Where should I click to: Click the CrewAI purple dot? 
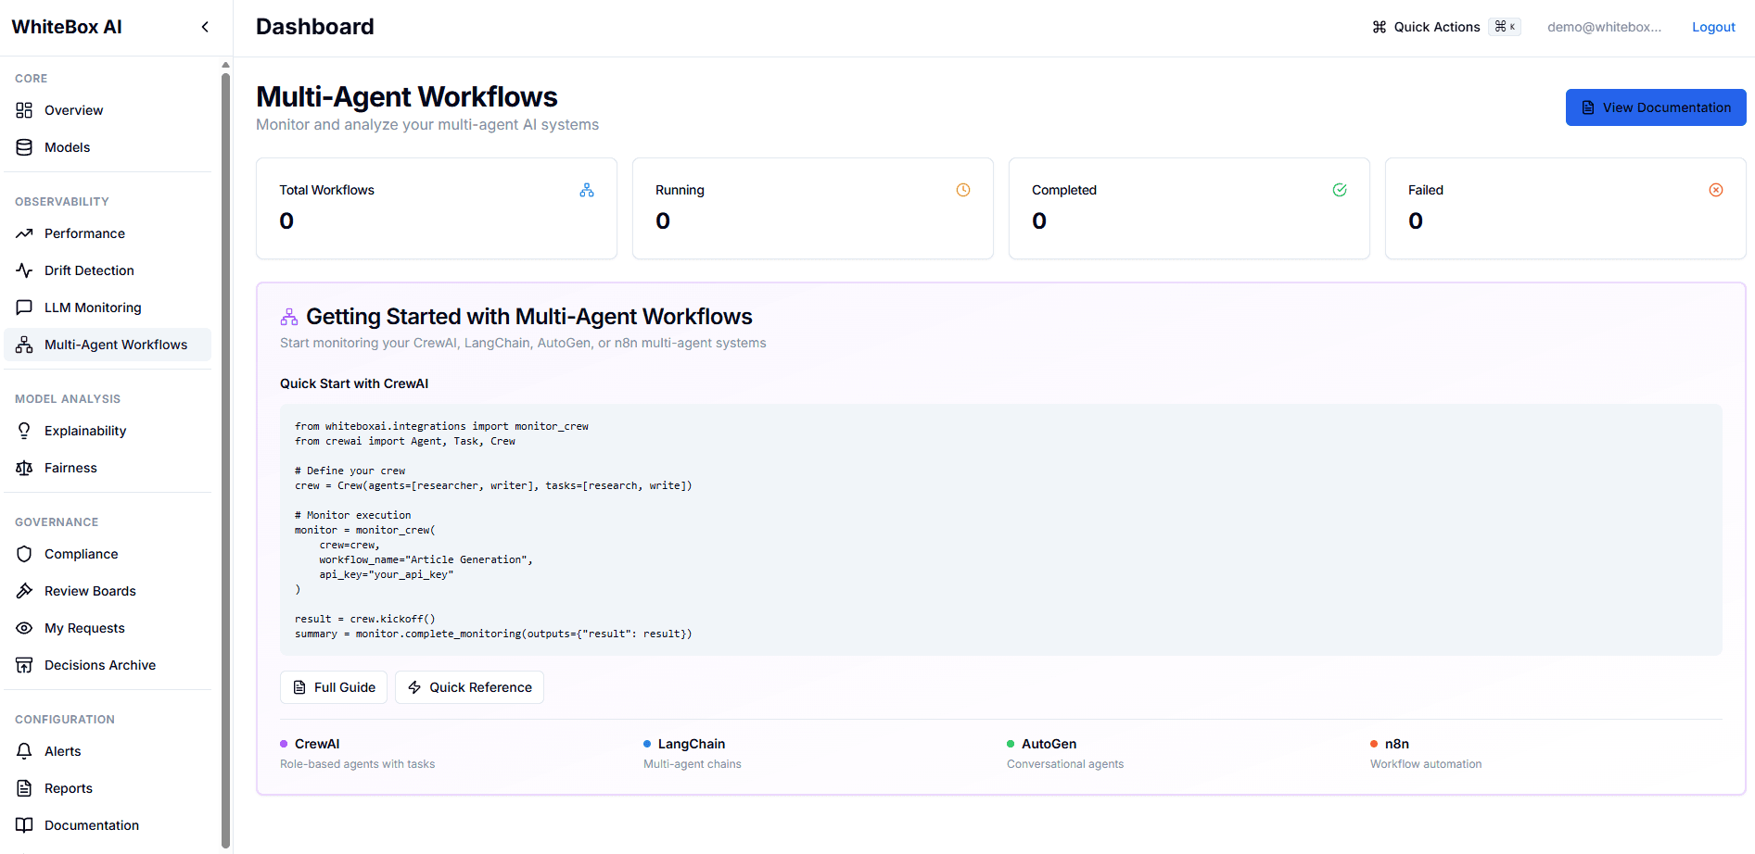coord(284,744)
